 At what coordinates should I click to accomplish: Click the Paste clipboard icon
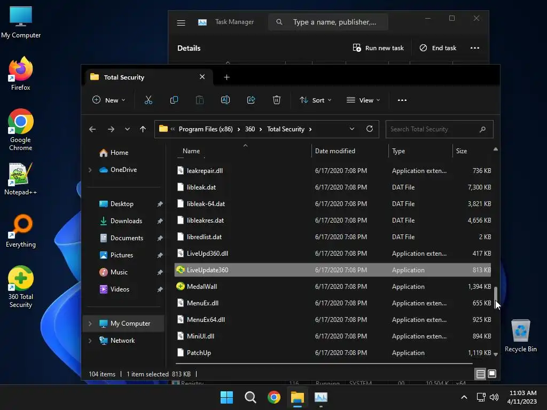pos(200,100)
